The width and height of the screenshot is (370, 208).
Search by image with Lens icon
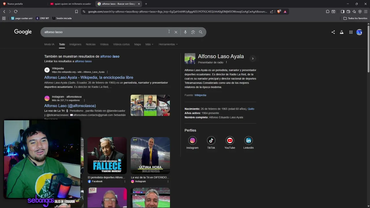click(193, 32)
